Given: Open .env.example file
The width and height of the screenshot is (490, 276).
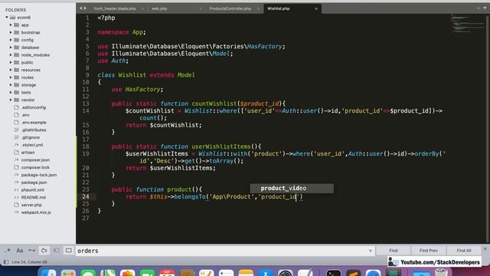Looking at the screenshot, I should pyautogui.click(x=34, y=123).
